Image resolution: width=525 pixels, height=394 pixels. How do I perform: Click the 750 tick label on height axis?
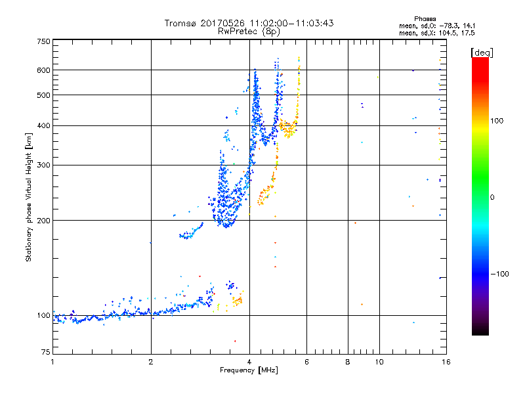pos(43,41)
